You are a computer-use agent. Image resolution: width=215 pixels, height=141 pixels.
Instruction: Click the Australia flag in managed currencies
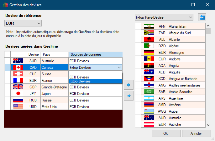point(18,61)
